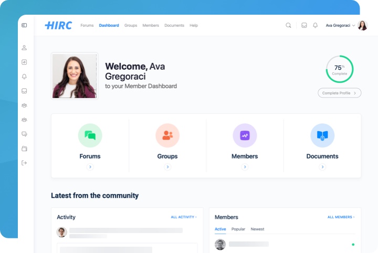Image resolution: width=378 pixels, height=253 pixels.
Task: Open the ALL ACTIVITY link
Action: coord(184,217)
